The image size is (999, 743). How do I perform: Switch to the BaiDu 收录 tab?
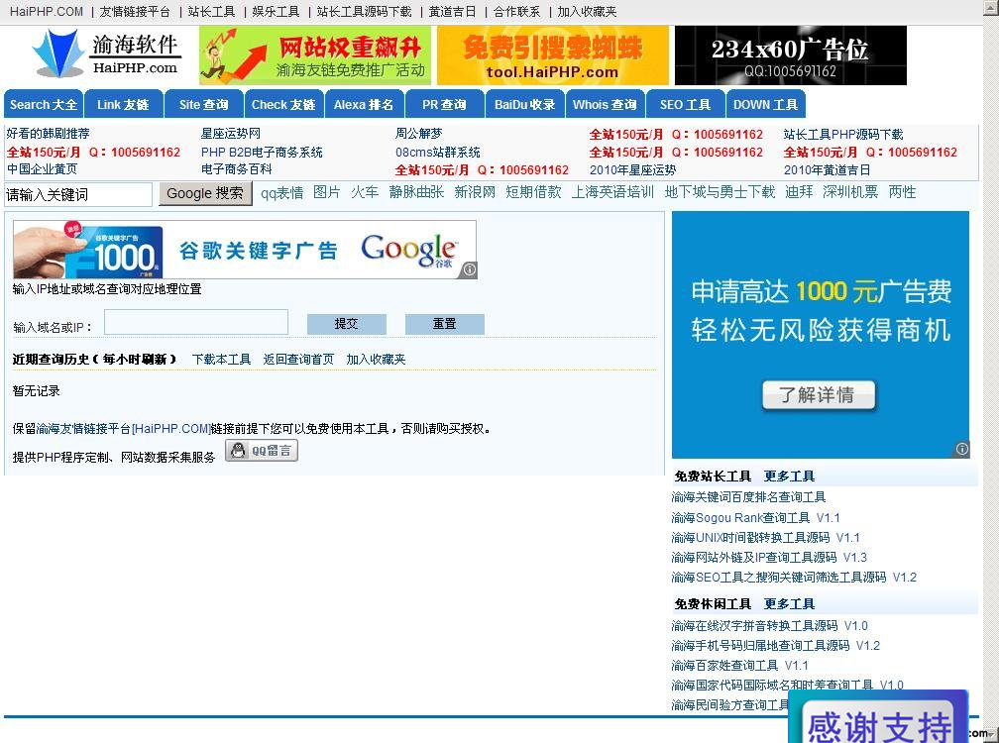[x=524, y=104]
